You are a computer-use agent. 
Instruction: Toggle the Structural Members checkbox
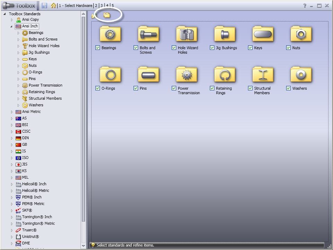(250, 88)
